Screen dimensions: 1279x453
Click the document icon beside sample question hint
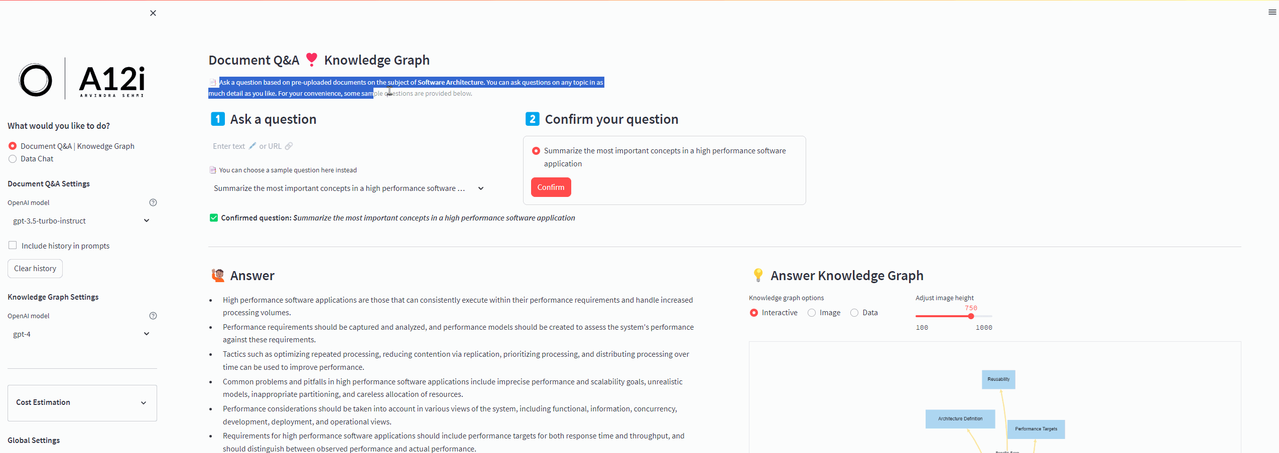[x=212, y=170]
